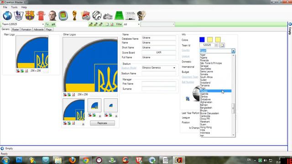Click the Database Name input field
This screenshot has width=292, height=164.
tap(159, 38)
